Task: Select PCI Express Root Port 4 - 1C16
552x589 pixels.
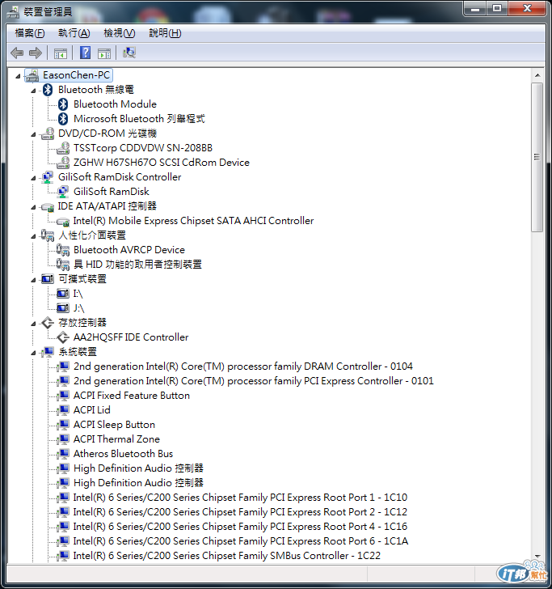Action: 240,527
